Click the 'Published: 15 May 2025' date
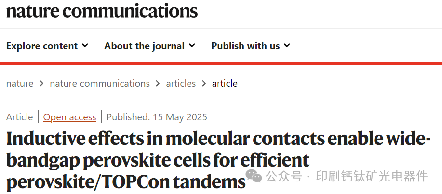442x194 pixels. click(157, 117)
